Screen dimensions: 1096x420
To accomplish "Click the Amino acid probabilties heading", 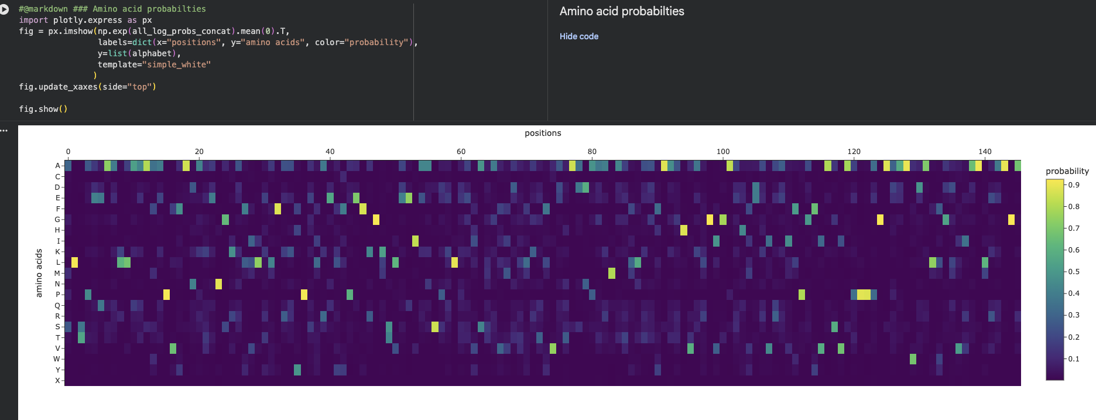I will tap(622, 11).
